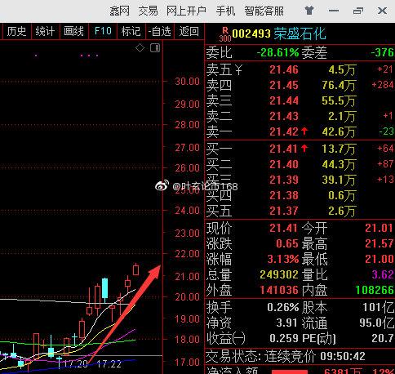Click the R 300 margin-trading badge

(225, 34)
